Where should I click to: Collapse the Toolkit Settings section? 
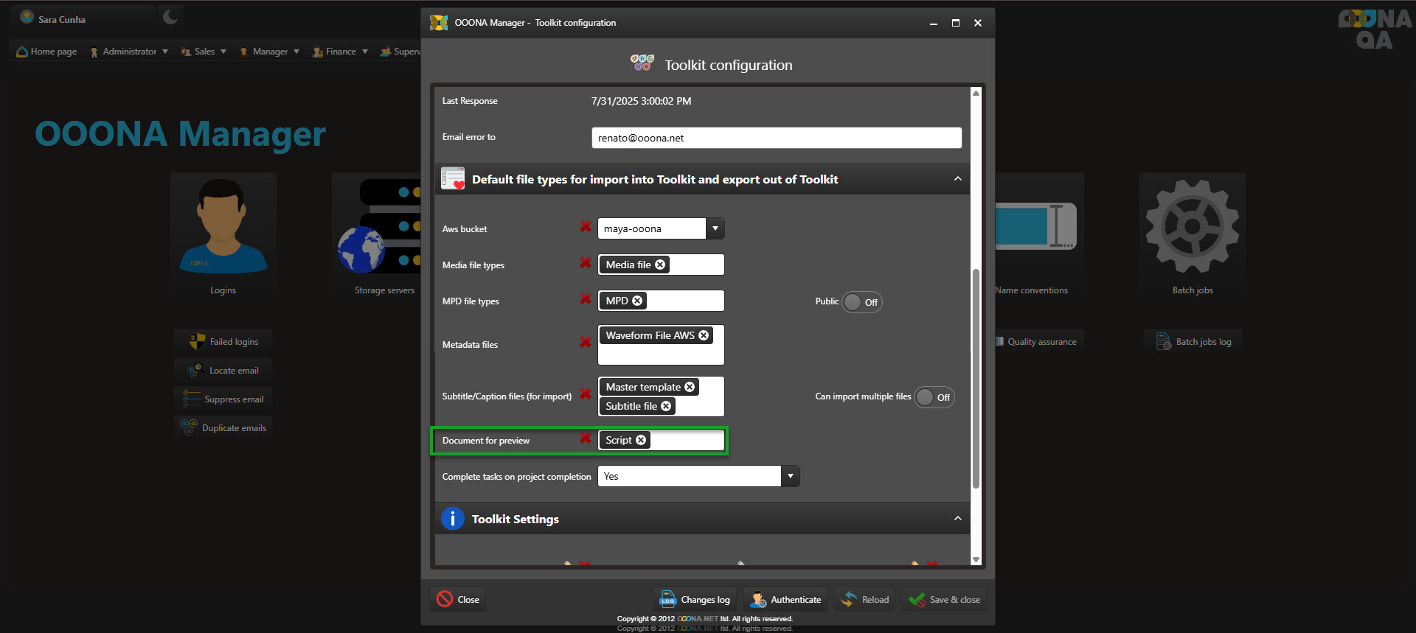957,519
